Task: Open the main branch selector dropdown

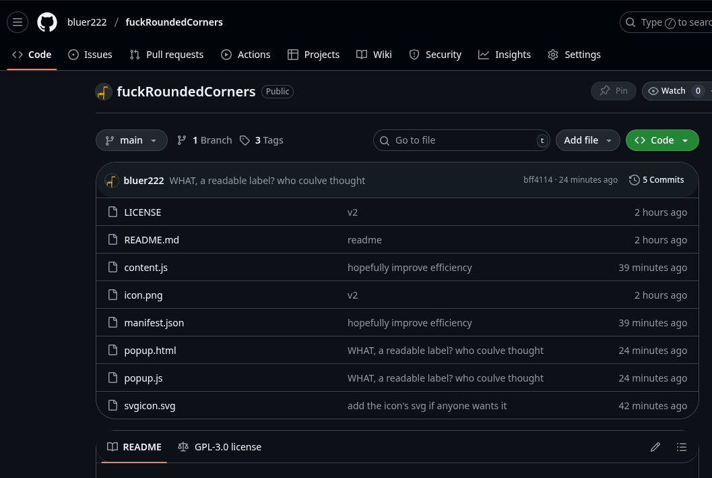Action: [x=131, y=140]
